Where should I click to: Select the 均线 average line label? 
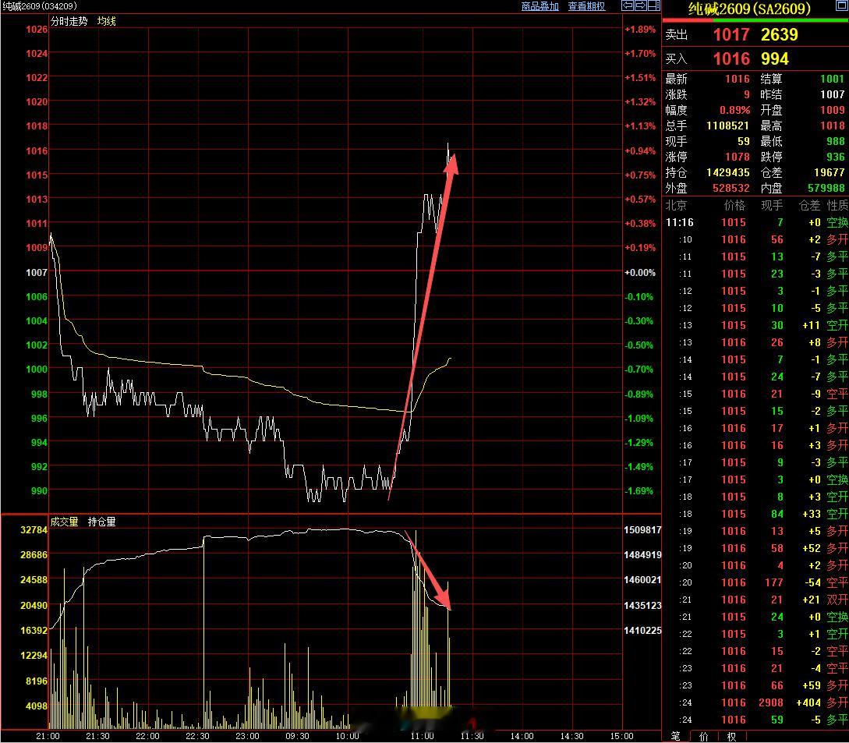tap(107, 21)
